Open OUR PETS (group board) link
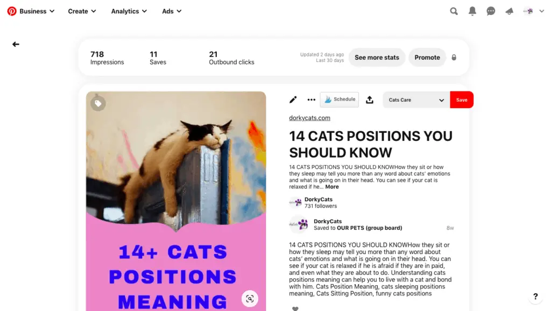551x311 pixels. [369, 228]
